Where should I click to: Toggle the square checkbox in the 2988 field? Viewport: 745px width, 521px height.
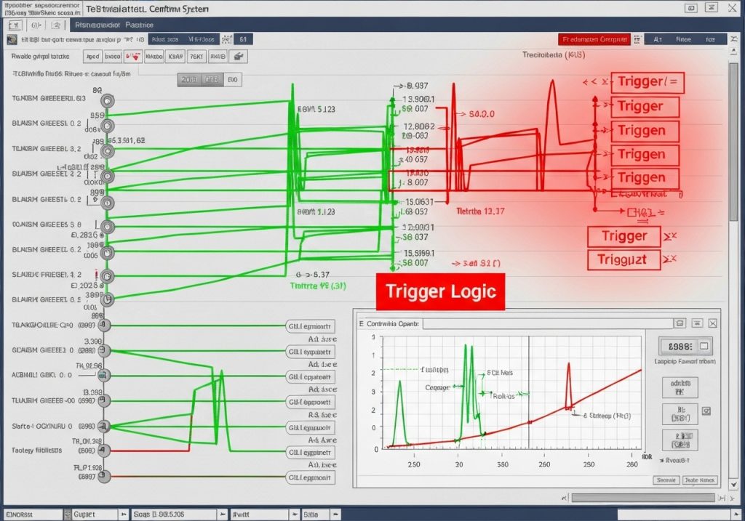706,347
